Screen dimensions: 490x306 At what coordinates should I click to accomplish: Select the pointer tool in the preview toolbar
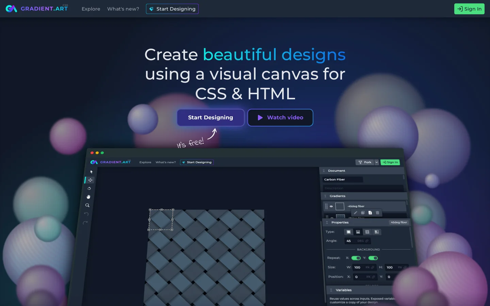pos(91,172)
